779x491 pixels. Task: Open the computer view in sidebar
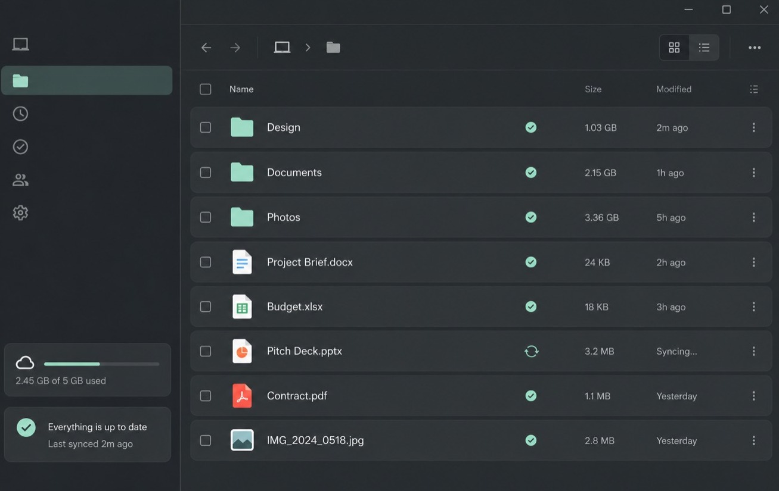21,44
